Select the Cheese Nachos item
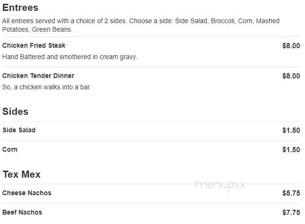 (x=27, y=193)
